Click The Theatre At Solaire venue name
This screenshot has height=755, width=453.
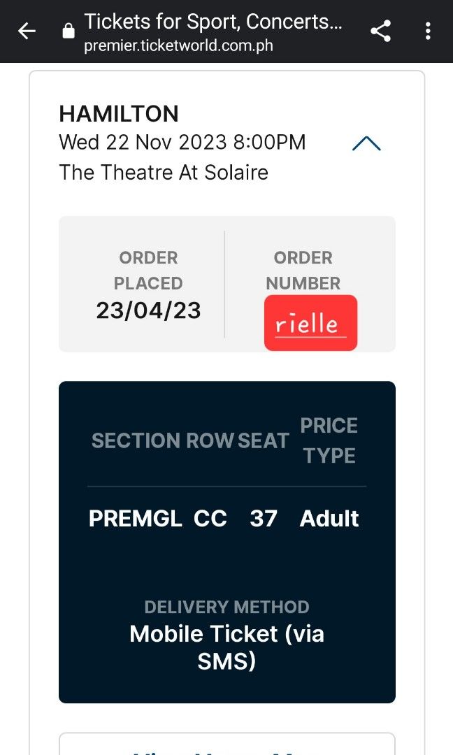(x=163, y=172)
